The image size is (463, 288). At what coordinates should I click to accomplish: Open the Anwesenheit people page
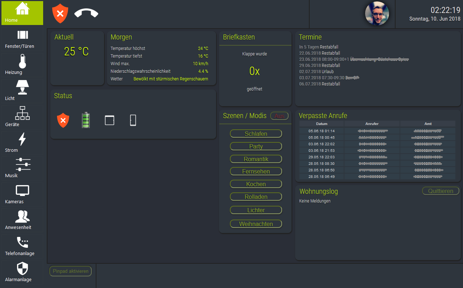click(22, 220)
